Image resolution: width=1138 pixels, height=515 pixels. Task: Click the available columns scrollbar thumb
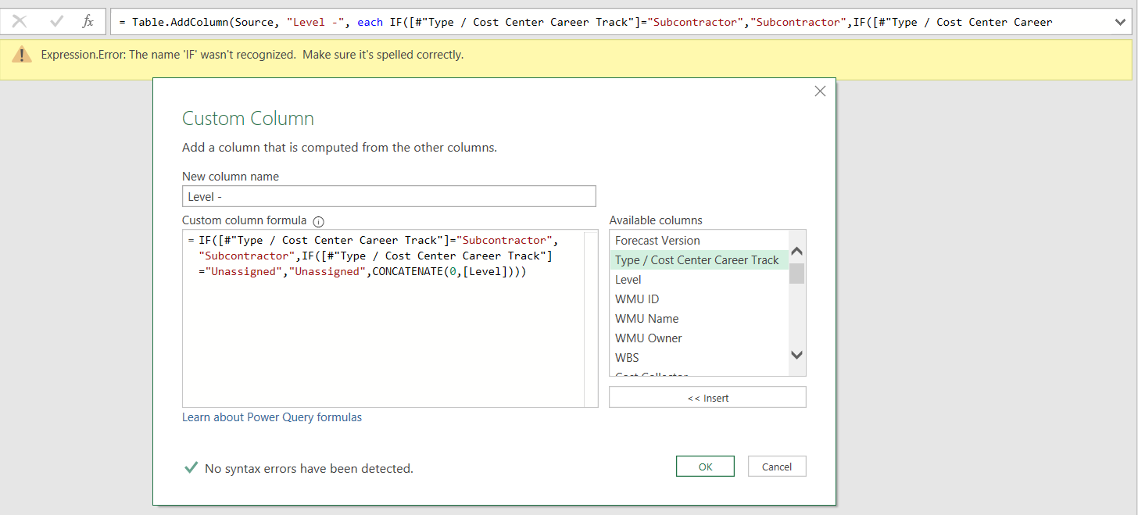coord(797,274)
